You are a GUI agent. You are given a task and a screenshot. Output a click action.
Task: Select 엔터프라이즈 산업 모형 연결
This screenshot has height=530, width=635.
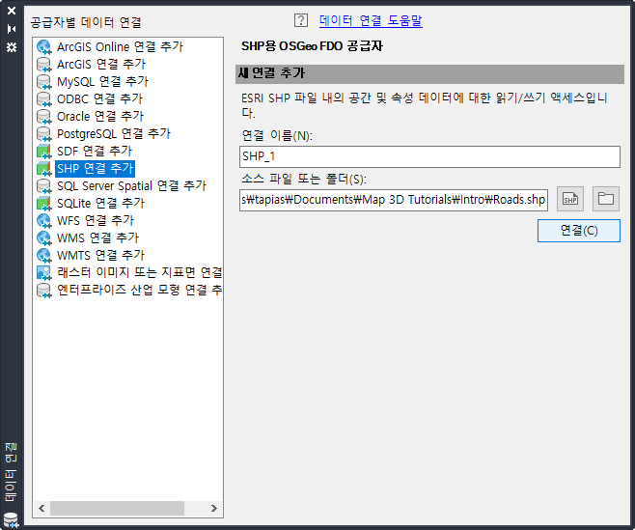[139, 291]
